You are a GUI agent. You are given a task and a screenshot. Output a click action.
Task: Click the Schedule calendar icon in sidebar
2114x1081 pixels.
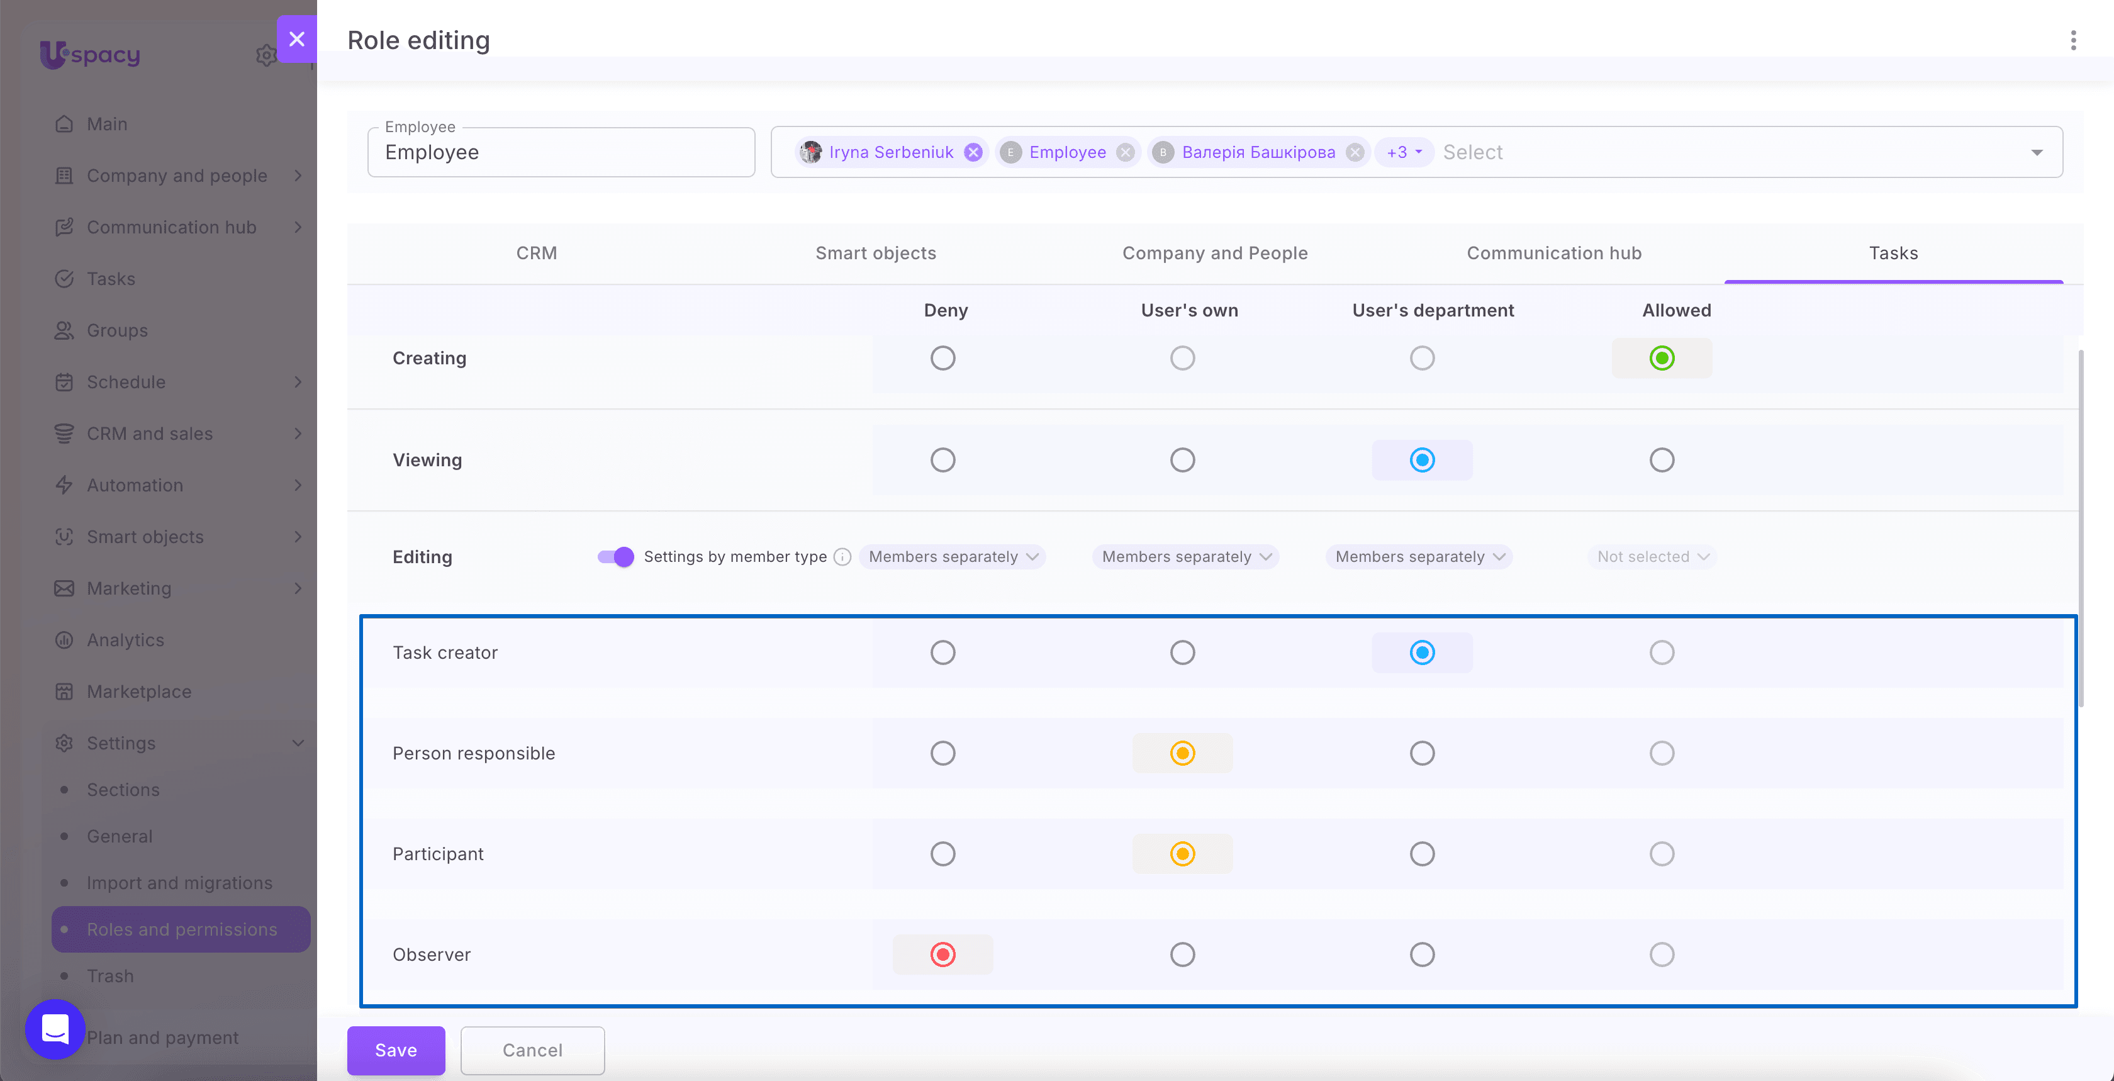tap(64, 383)
